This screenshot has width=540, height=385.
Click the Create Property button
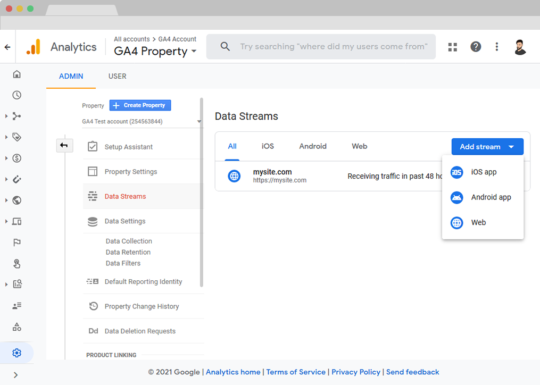[x=140, y=105]
